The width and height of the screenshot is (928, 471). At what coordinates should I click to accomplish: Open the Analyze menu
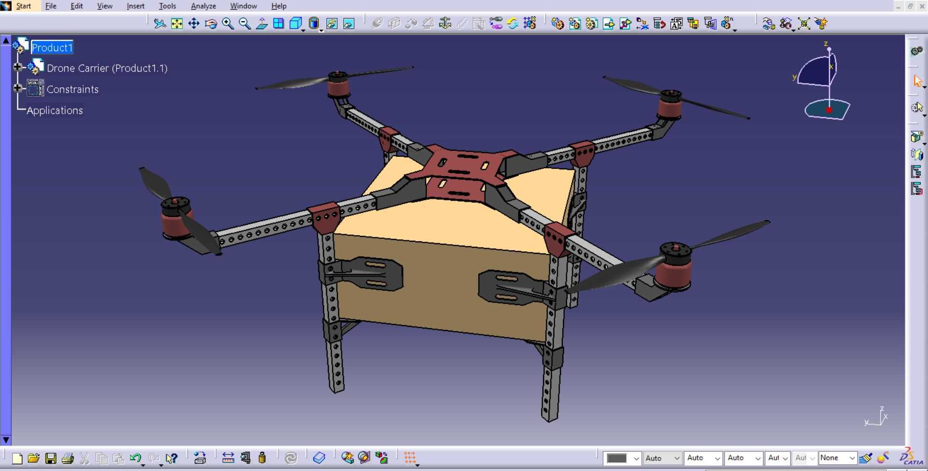(203, 6)
